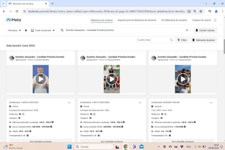The height and width of the screenshot is (150, 225).
Task: Click the browser address bar URL
Action: pos(107,11)
